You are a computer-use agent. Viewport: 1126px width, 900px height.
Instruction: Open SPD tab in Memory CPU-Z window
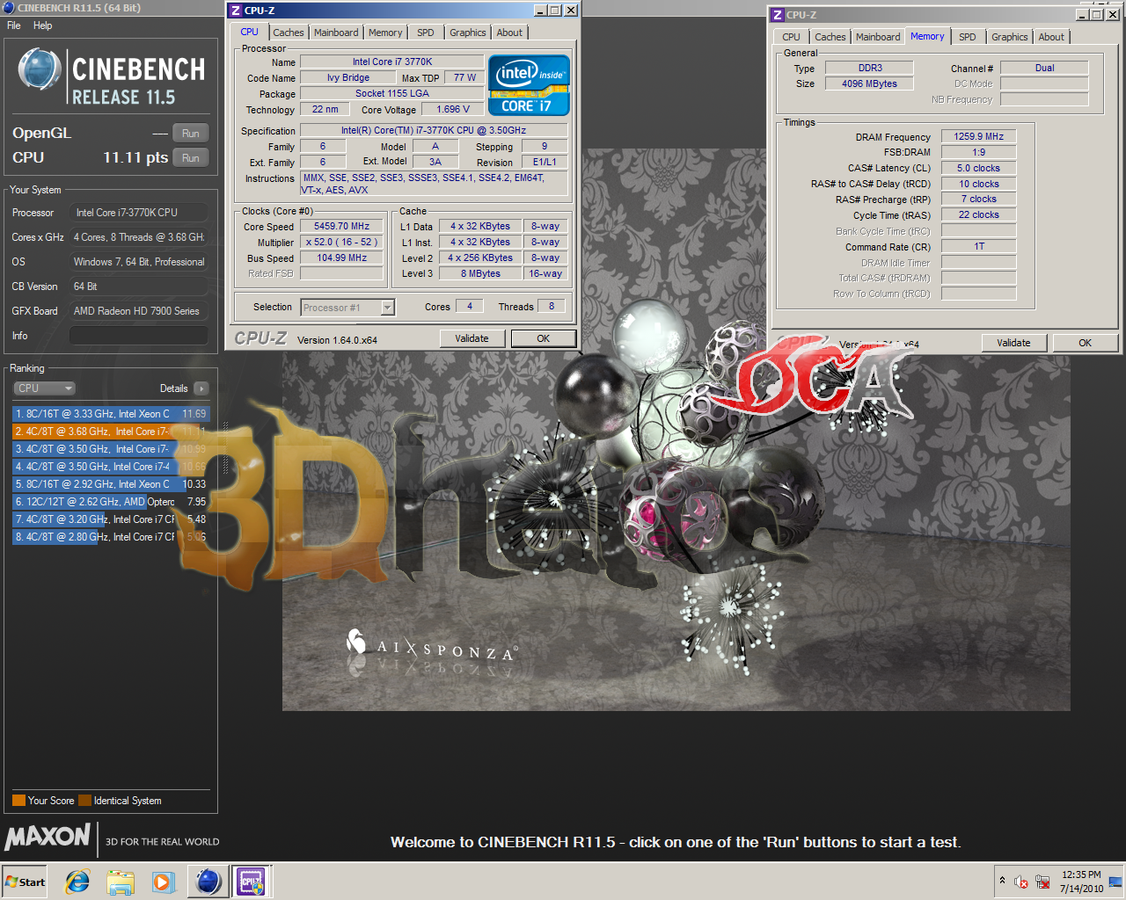coord(968,37)
